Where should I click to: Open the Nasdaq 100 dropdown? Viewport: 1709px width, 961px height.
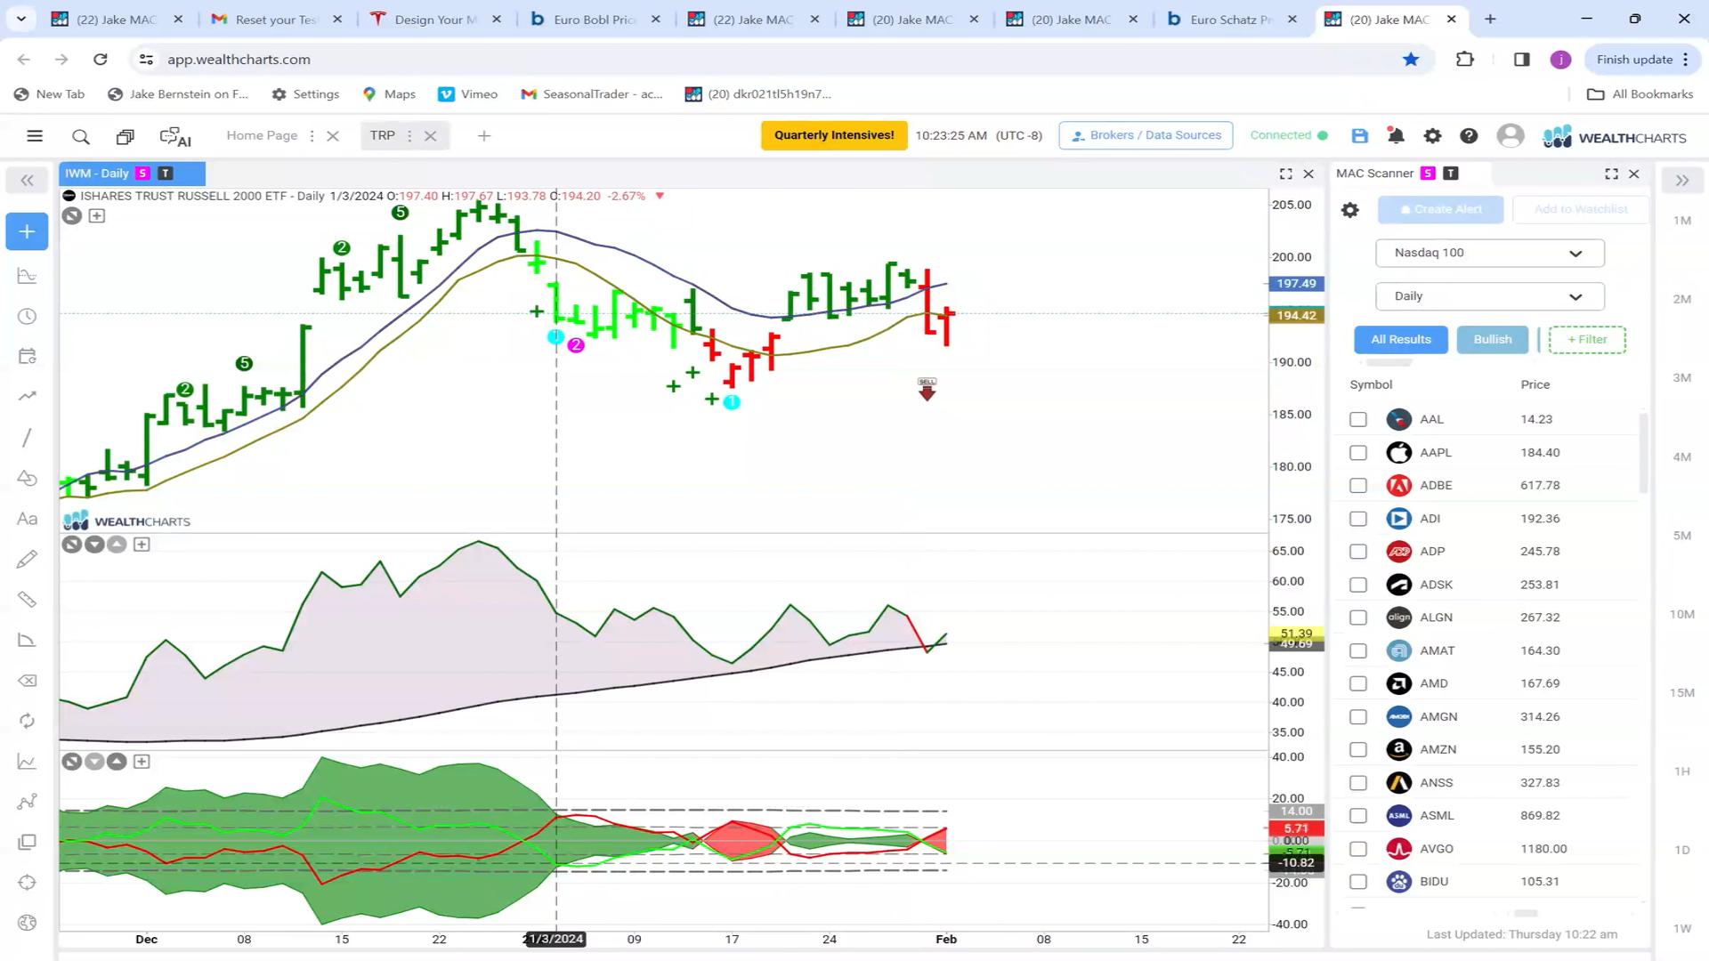(1490, 253)
